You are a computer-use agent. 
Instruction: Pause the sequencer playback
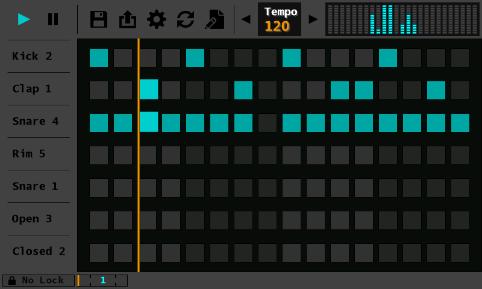[x=53, y=19]
